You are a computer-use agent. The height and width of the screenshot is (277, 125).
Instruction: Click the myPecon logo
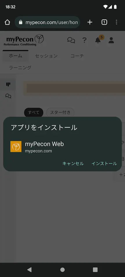pos(24,40)
